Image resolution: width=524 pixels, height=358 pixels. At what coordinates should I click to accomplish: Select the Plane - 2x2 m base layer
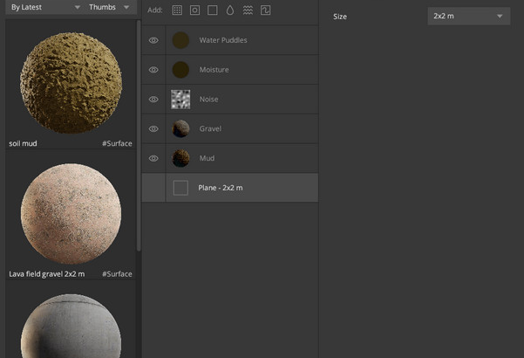point(230,188)
